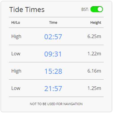
Task: Click the 1.25m height value
Action: pos(94,88)
